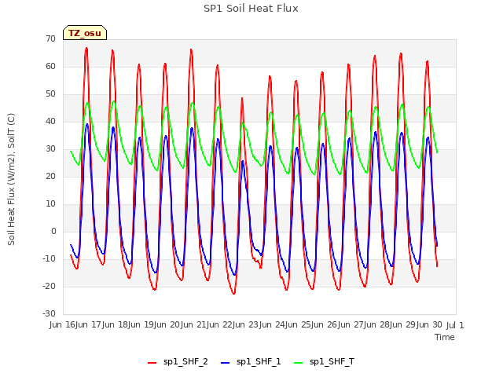
Task: Click the green curve peak on Jun 17
Action: coord(114,102)
